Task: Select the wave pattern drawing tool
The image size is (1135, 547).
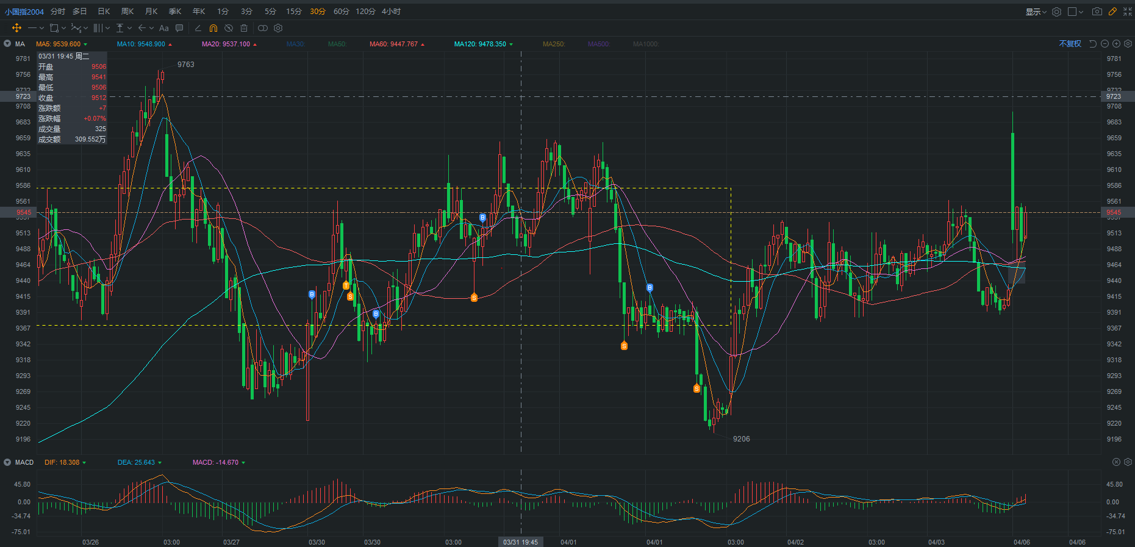Action: pos(76,28)
